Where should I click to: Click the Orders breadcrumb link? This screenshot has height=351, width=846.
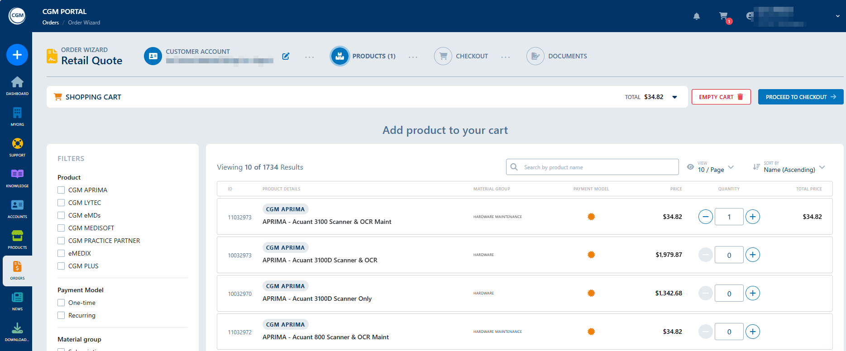tap(51, 23)
